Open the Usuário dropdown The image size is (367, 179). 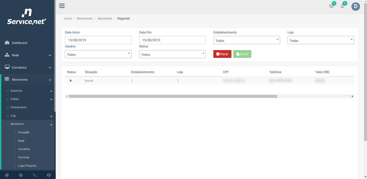[x=98, y=54]
